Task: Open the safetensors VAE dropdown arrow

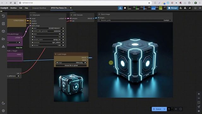Action: point(19,76)
